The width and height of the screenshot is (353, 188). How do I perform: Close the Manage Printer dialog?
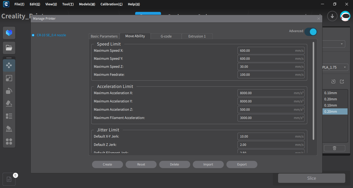319,19
